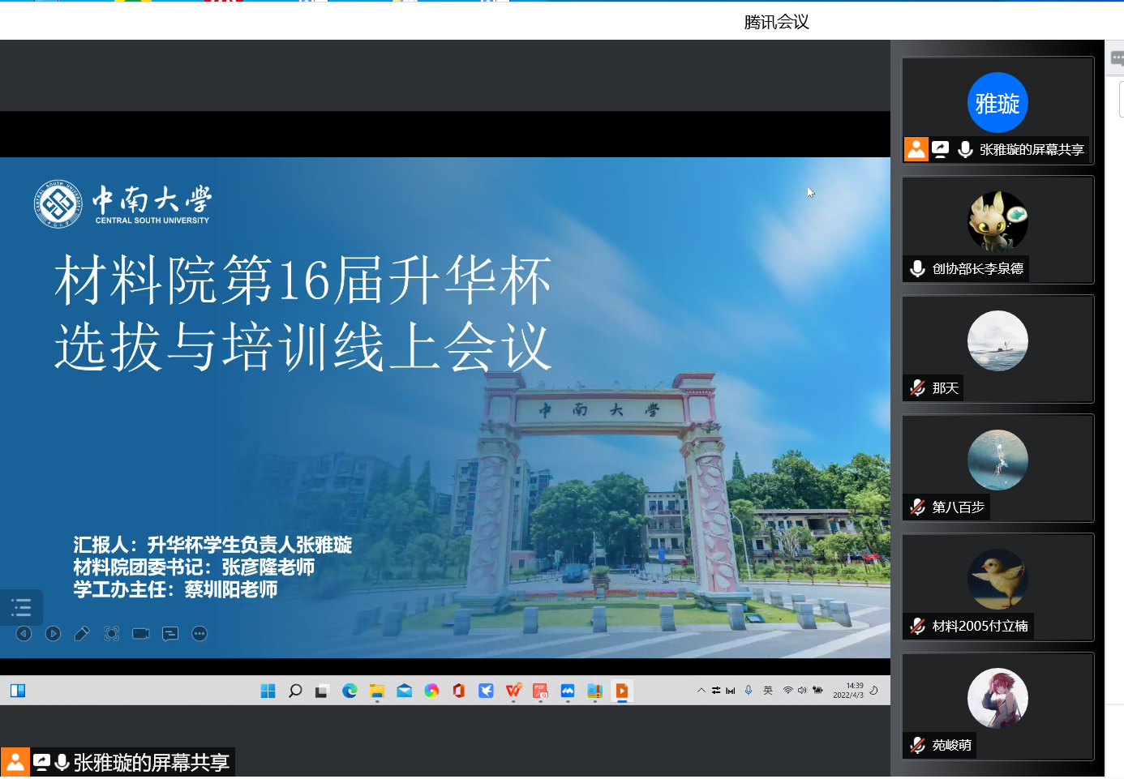Click the 雅璇 blue avatar circle
Viewport: 1124px width, 779px height.
(x=997, y=103)
